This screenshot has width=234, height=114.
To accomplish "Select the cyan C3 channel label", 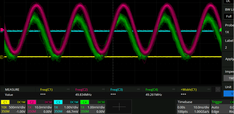I will click(x=58, y=102).
